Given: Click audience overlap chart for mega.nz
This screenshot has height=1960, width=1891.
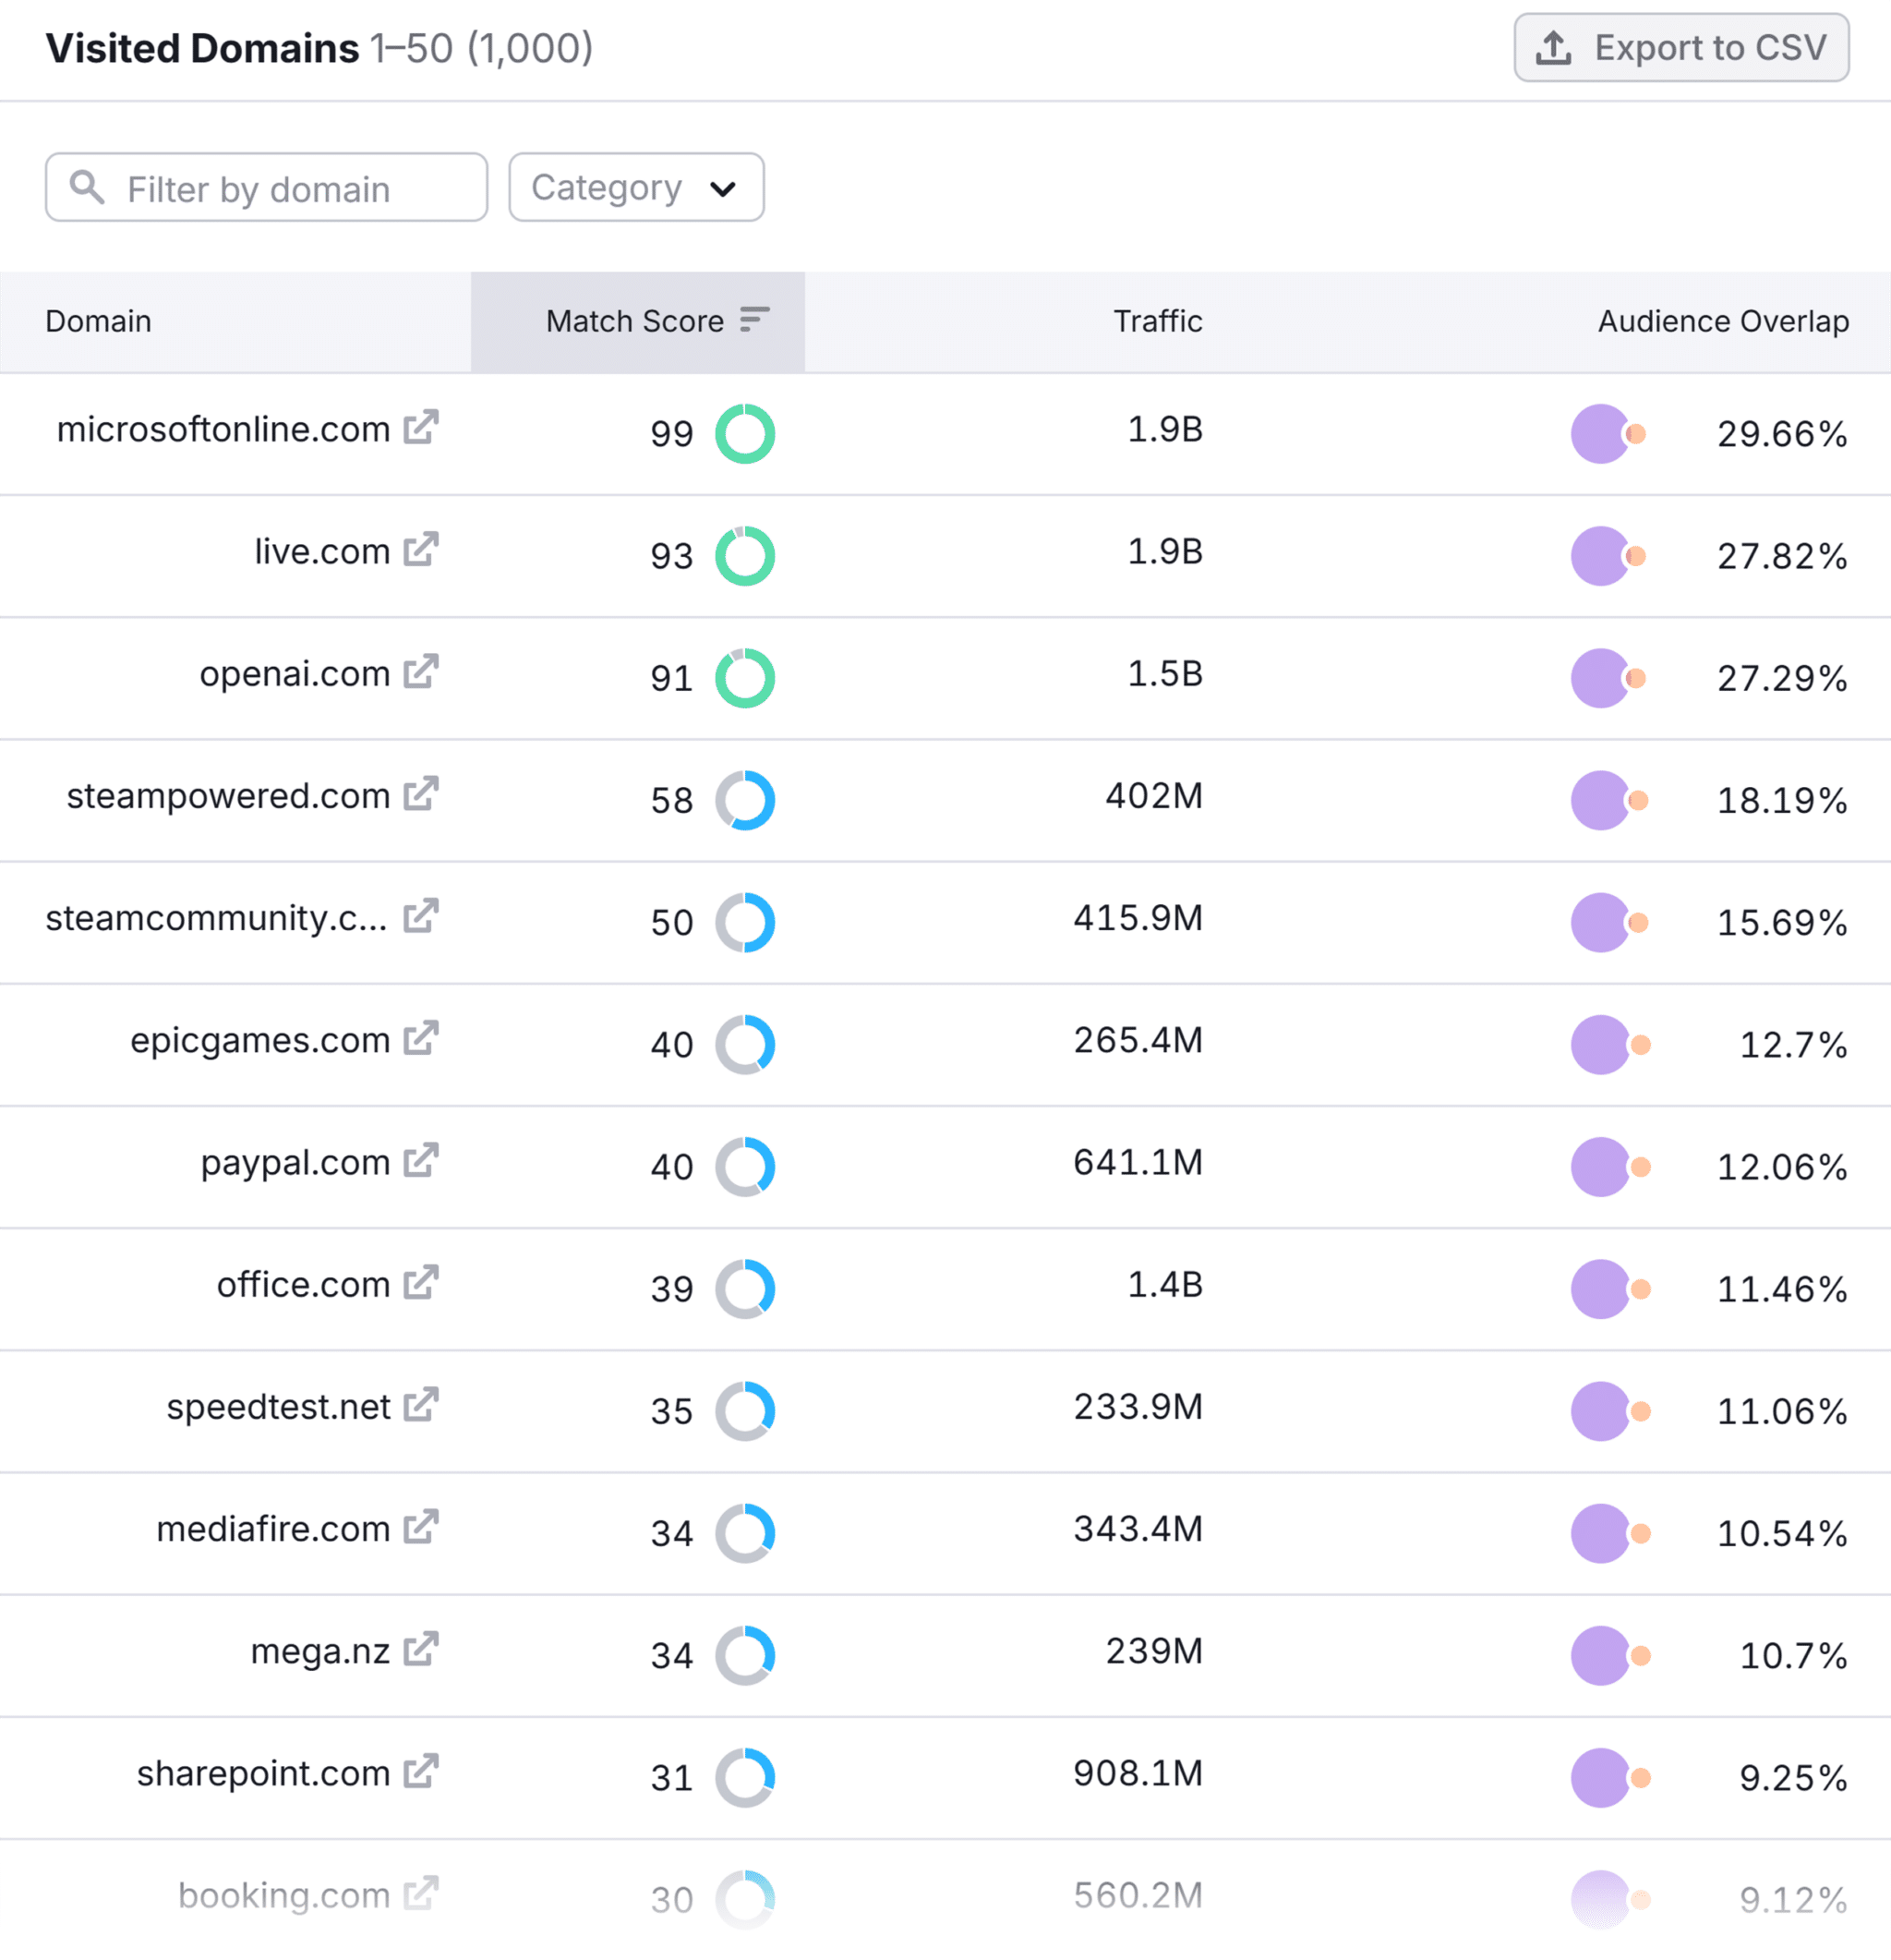Looking at the screenshot, I should (x=1609, y=1655).
